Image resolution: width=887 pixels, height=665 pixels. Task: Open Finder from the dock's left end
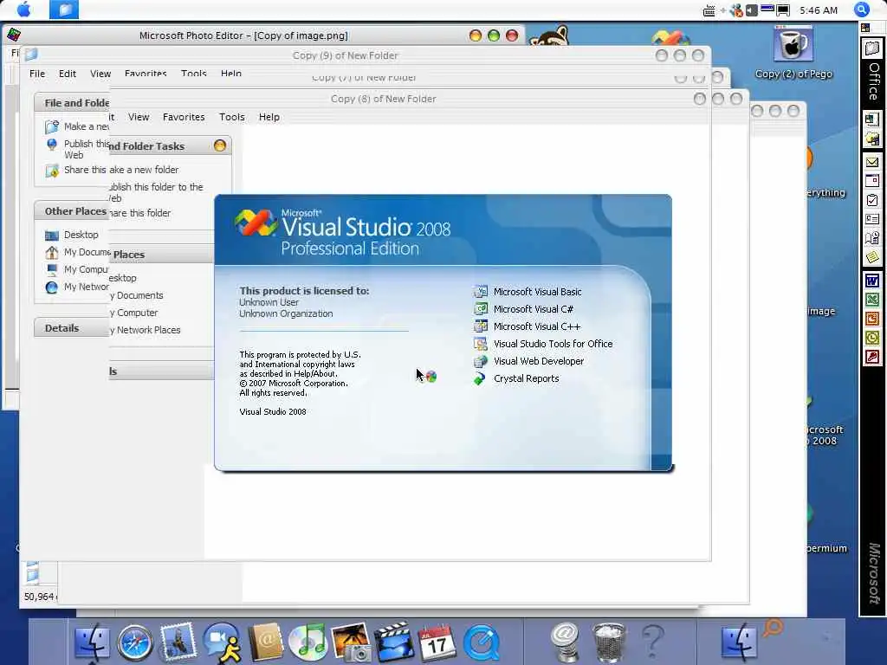(x=92, y=642)
